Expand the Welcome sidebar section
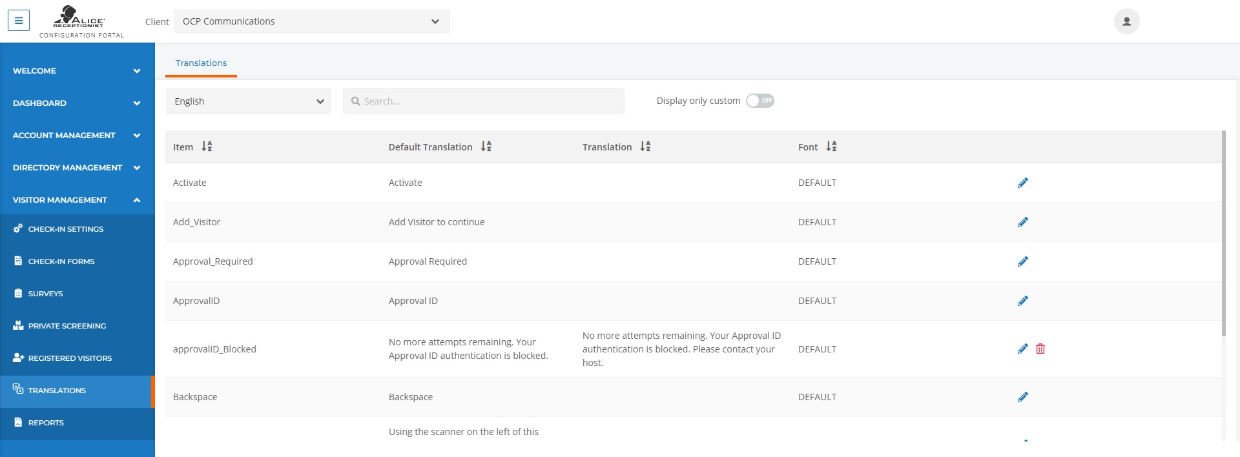Screen dimensions: 1240x457 click(77, 70)
